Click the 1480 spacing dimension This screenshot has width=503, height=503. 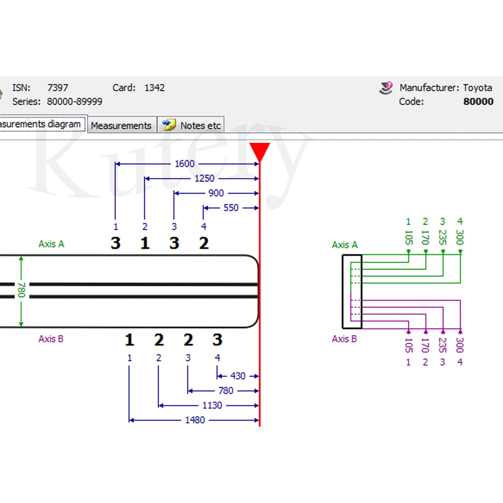(195, 420)
